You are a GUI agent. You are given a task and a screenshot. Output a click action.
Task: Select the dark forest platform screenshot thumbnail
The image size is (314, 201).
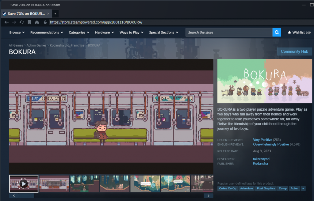coord(84,184)
